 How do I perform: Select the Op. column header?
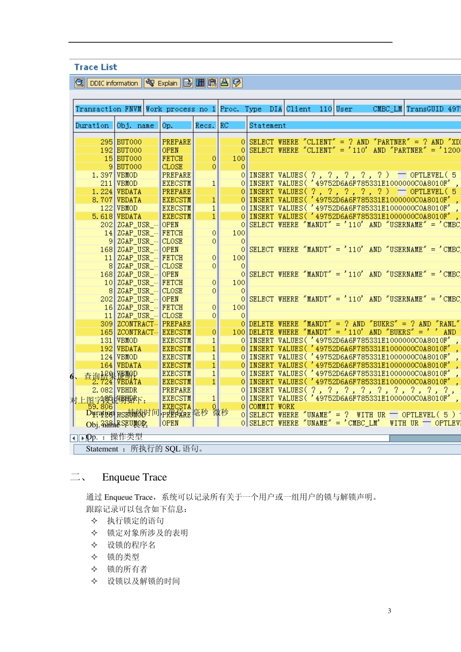(177, 126)
